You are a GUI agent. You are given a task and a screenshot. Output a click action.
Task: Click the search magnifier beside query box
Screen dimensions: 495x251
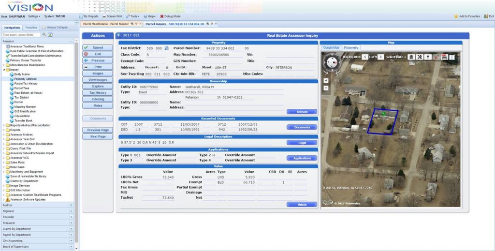coord(44,35)
